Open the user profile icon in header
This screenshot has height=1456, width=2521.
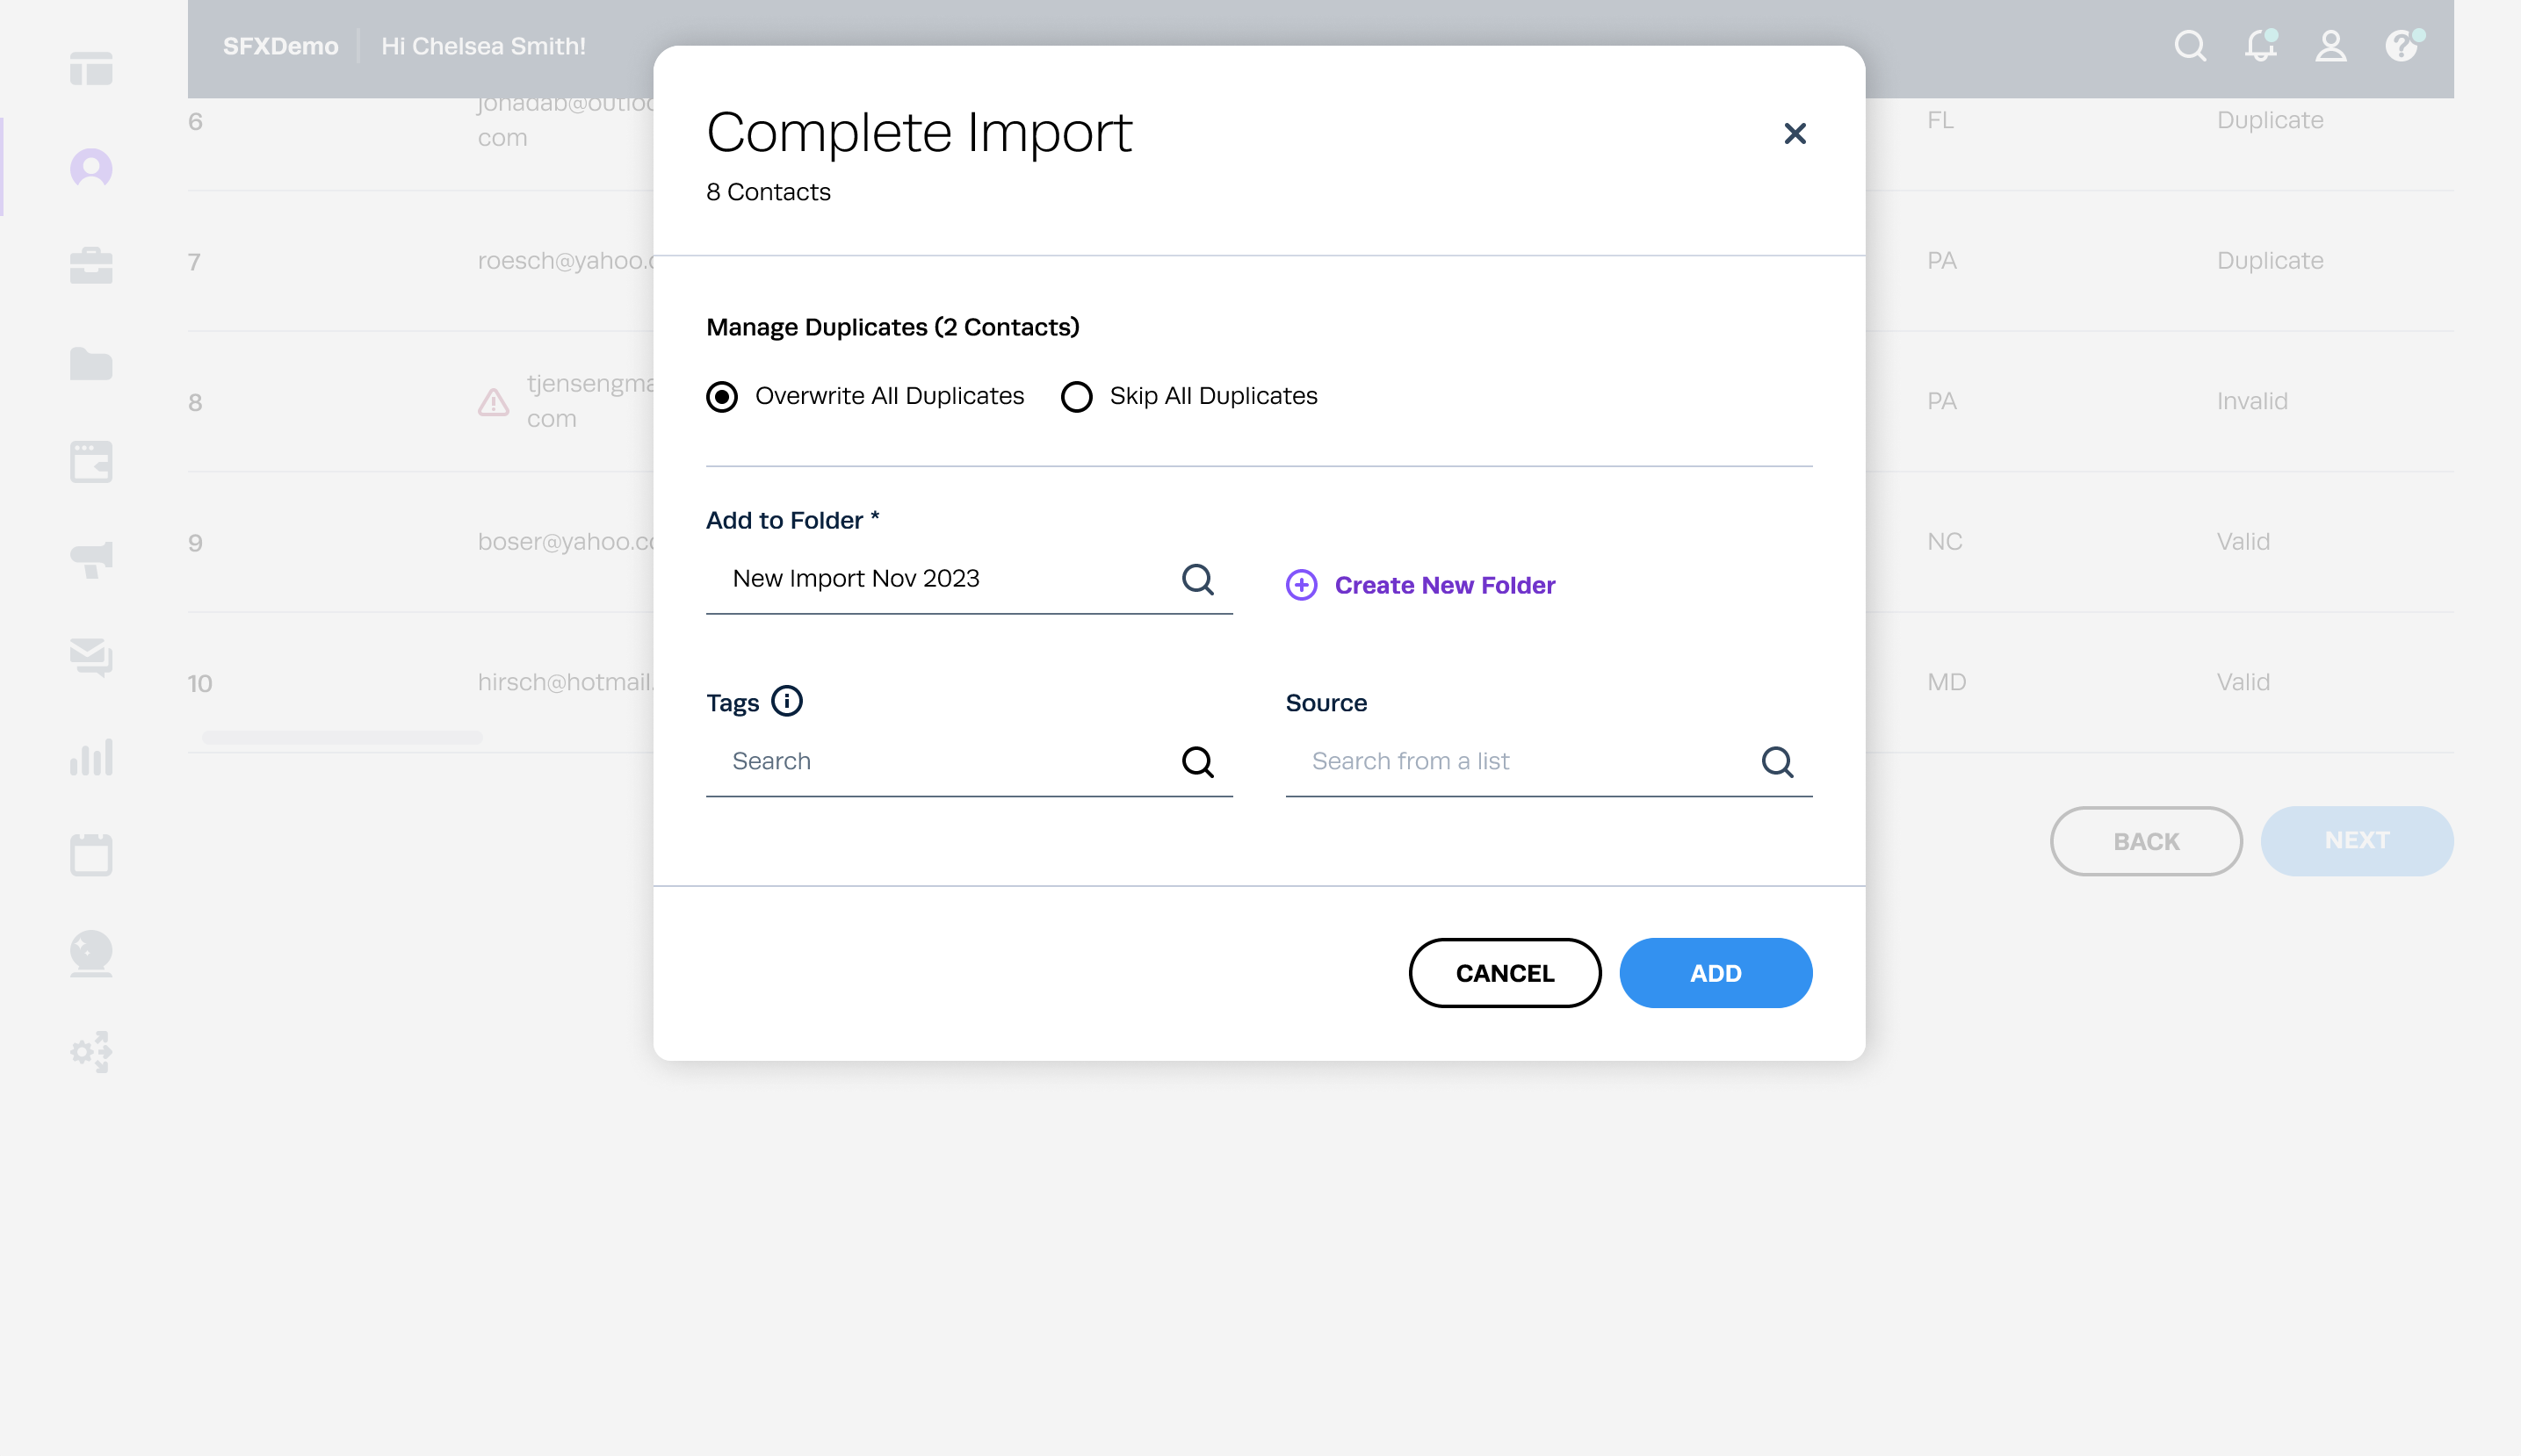click(2330, 46)
